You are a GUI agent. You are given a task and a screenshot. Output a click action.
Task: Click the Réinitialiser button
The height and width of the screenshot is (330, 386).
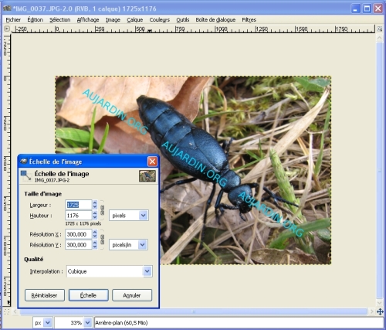[x=45, y=295]
